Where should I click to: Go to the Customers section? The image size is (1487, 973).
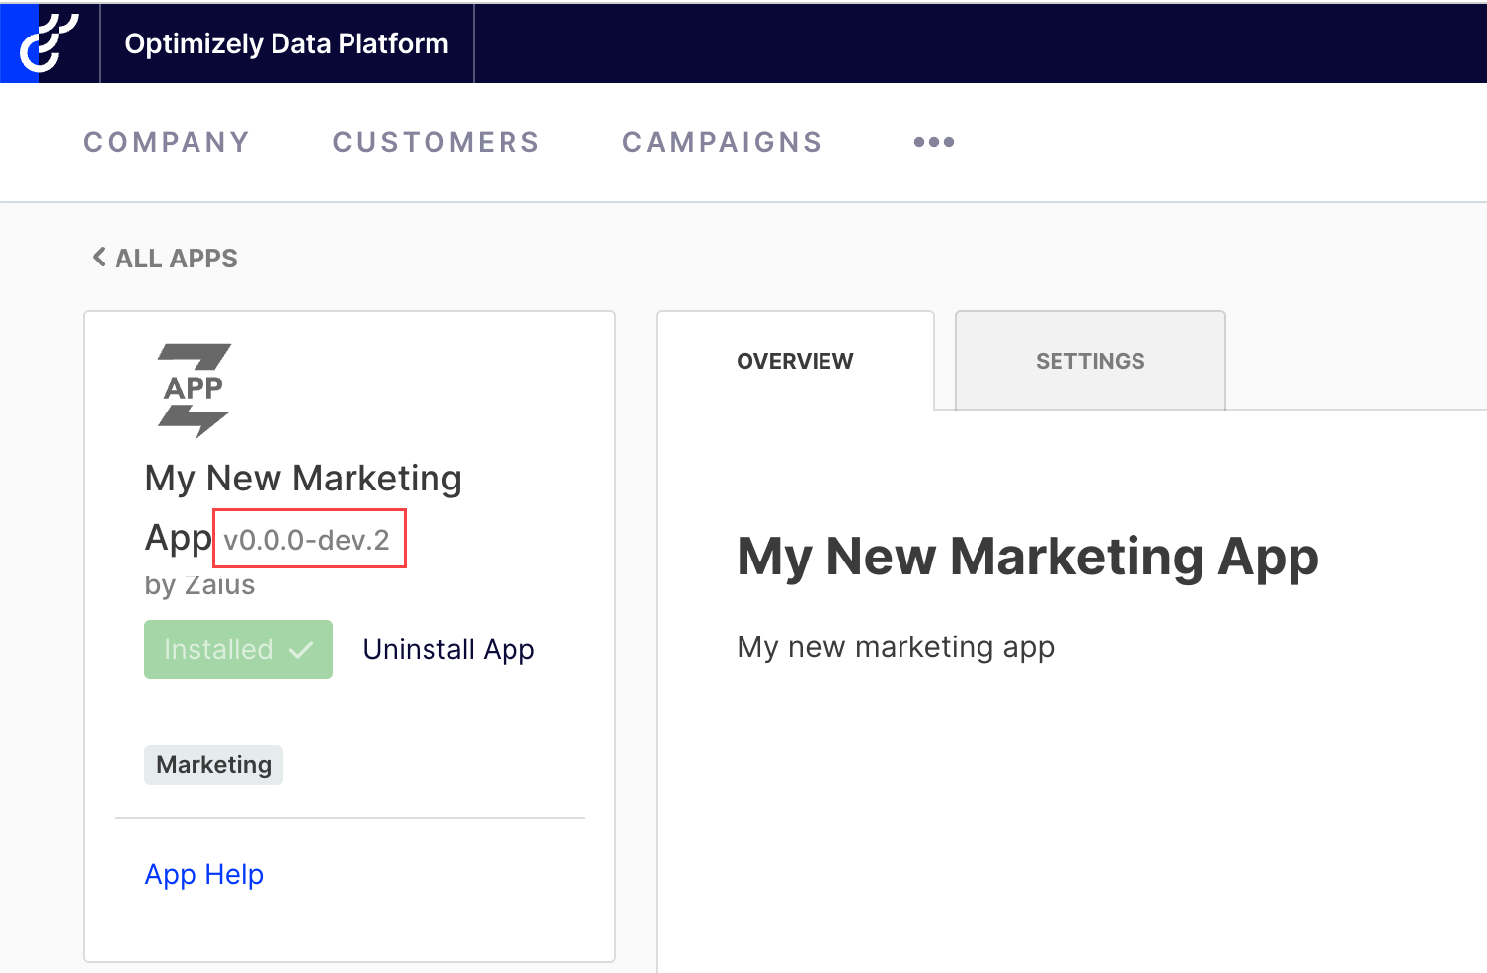435,142
